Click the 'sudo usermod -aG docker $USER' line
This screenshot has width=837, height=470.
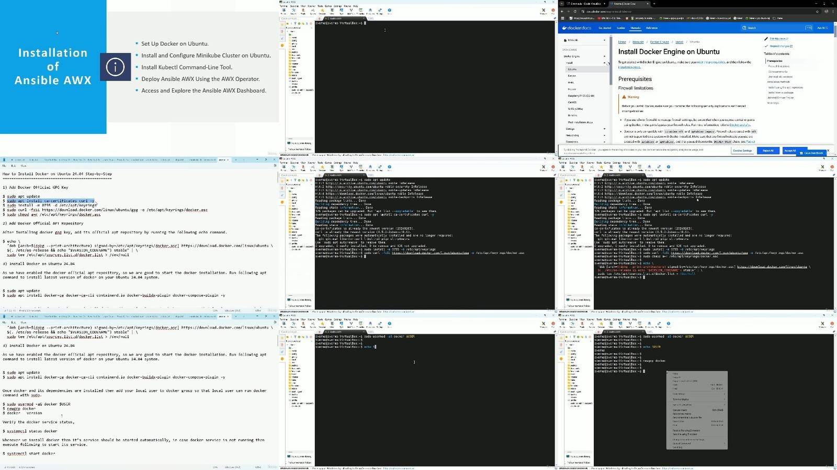click(39, 404)
